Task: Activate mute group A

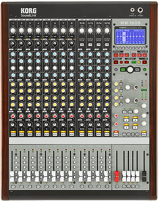Action: point(126,120)
